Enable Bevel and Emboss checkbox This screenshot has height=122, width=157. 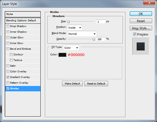[8, 49]
